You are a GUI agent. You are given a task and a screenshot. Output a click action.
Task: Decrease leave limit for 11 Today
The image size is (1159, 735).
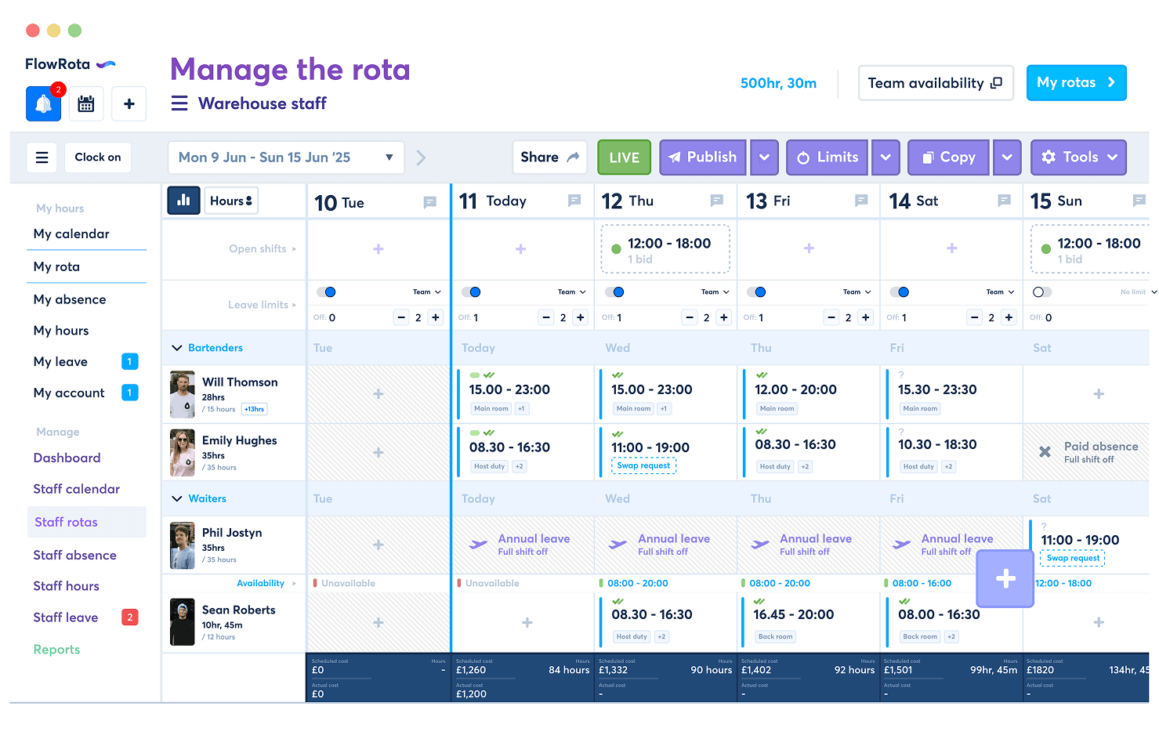coord(546,317)
